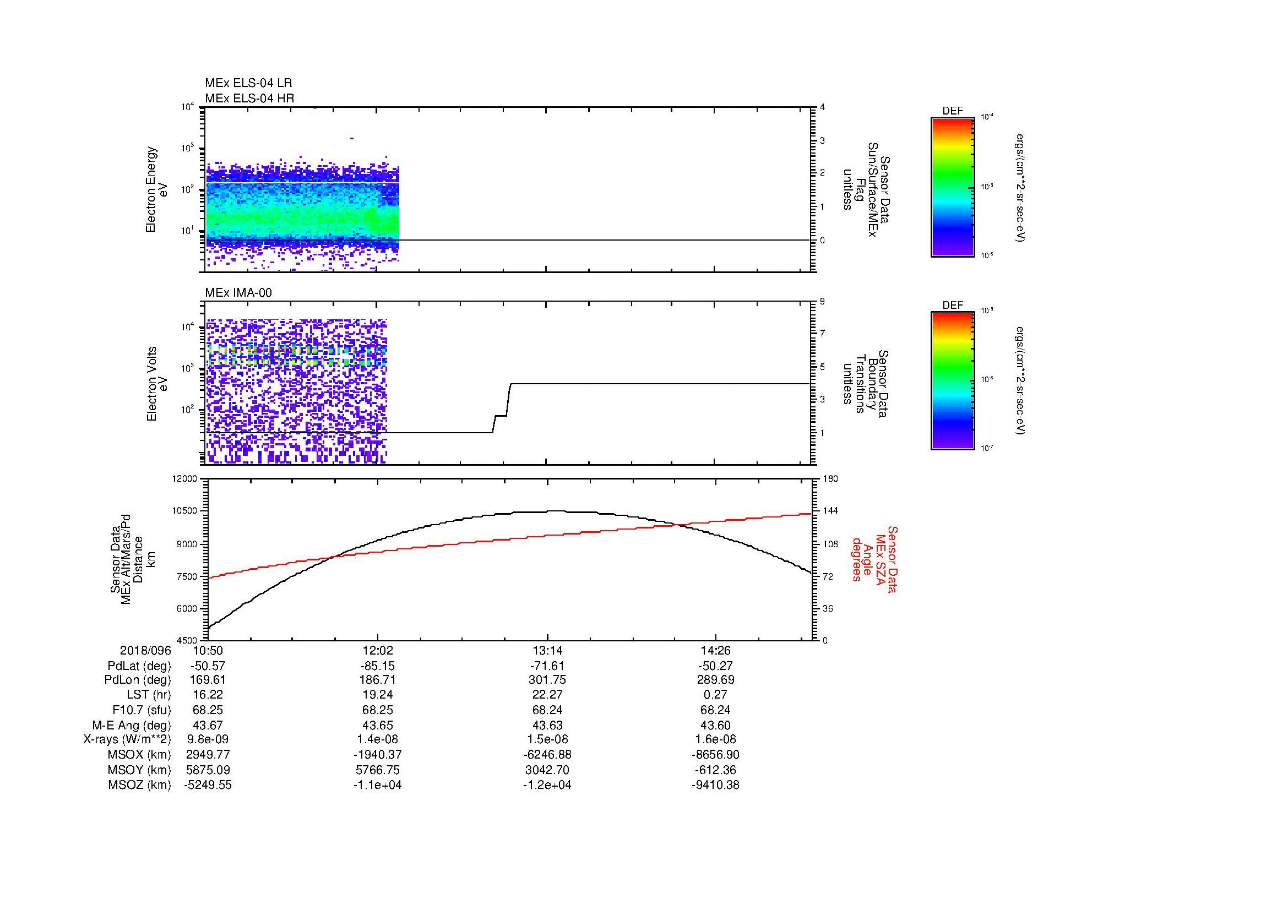The image size is (1288, 910).
Task: Click SZA axis tick '144'
Action: pyautogui.click(x=831, y=511)
